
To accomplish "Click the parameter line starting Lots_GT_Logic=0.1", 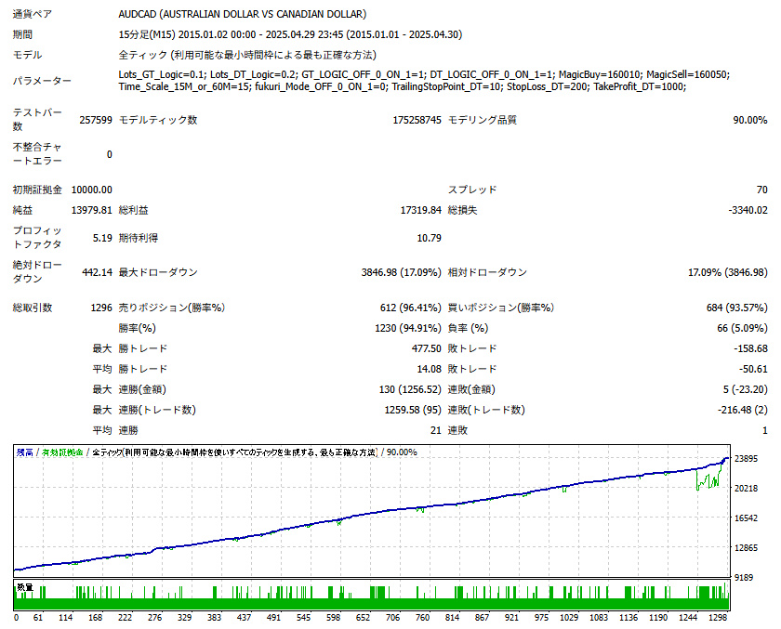I will [424, 74].
